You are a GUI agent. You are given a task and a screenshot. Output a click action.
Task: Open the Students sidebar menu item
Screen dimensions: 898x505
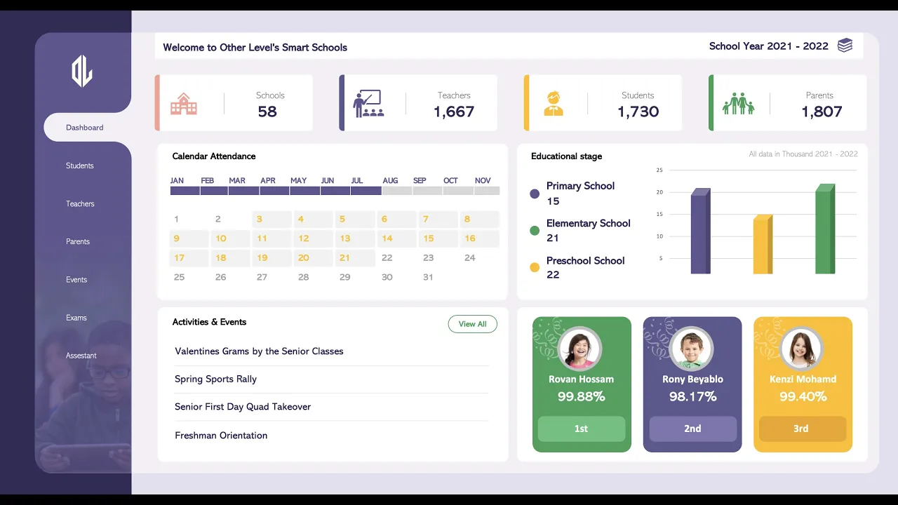click(x=80, y=166)
